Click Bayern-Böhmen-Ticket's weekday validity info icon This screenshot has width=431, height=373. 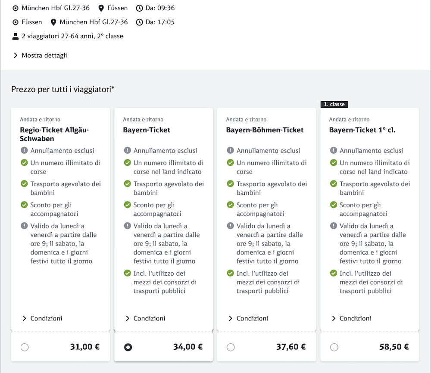(230, 226)
